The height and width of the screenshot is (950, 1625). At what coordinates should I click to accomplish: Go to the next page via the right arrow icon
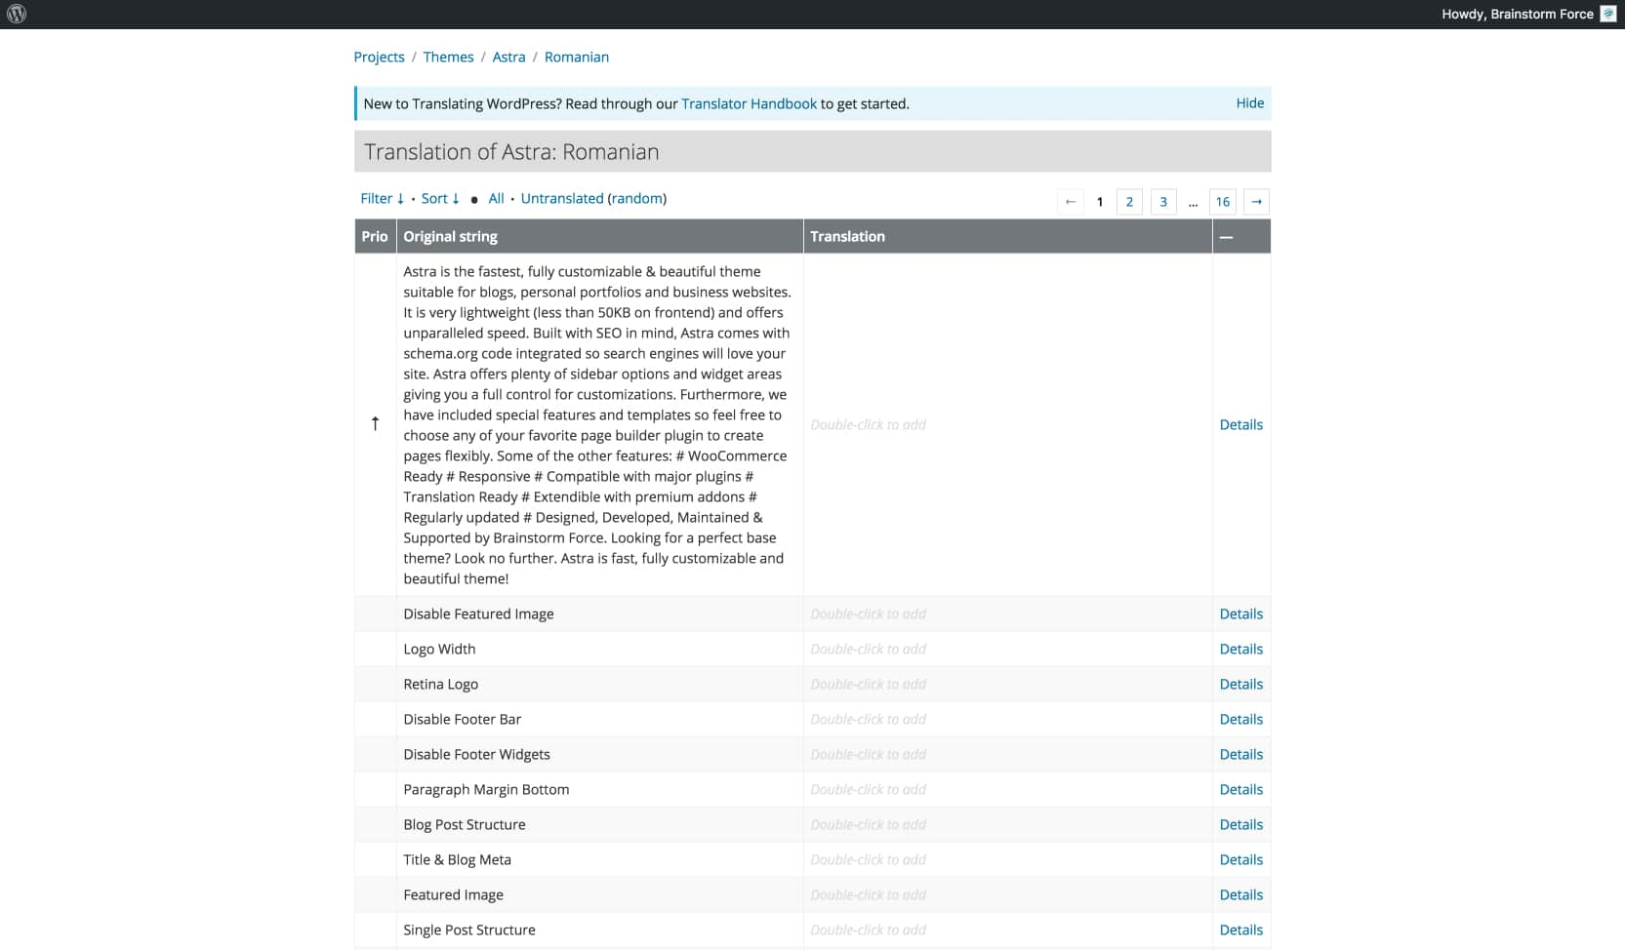pyautogui.click(x=1256, y=202)
